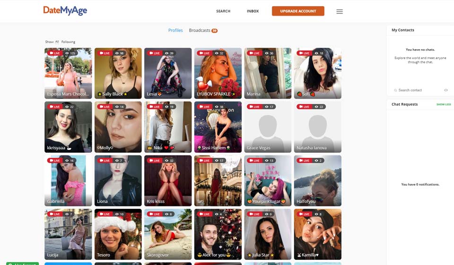Click LIVE camera badge on Grace Vegas card
The image size is (454, 265).
click(x=253, y=107)
